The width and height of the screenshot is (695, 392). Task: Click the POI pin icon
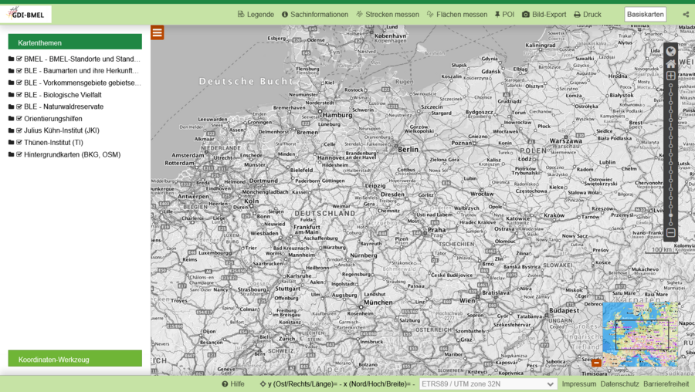(497, 15)
